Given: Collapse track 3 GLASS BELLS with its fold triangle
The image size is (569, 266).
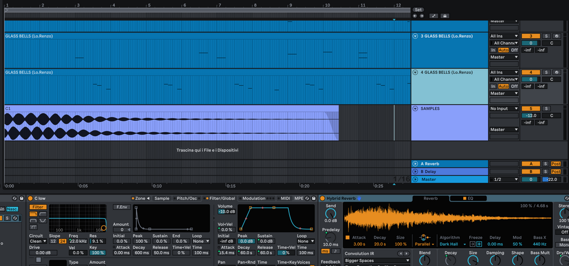Looking at the screenshot, I should click(x=416, y=36).
